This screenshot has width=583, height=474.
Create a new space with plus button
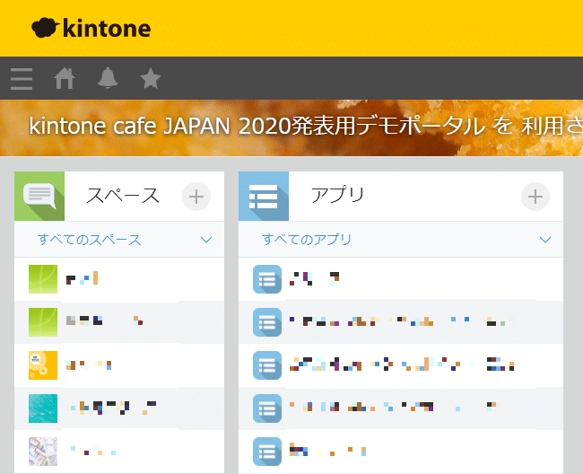coord(196,197)
